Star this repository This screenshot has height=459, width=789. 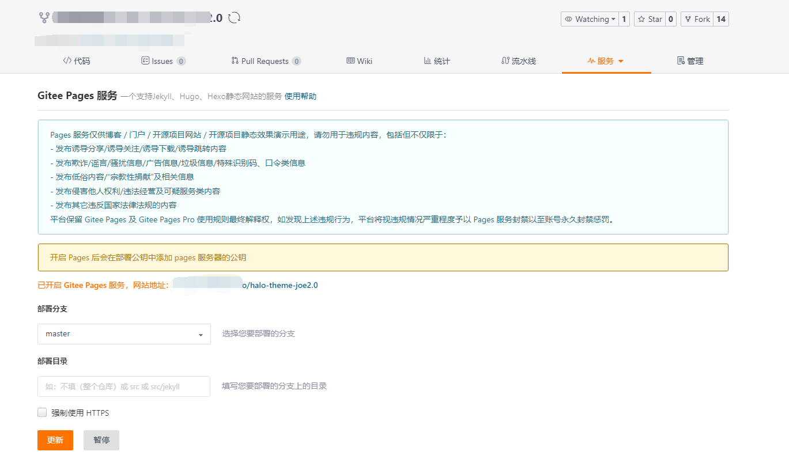click(650, 19)
